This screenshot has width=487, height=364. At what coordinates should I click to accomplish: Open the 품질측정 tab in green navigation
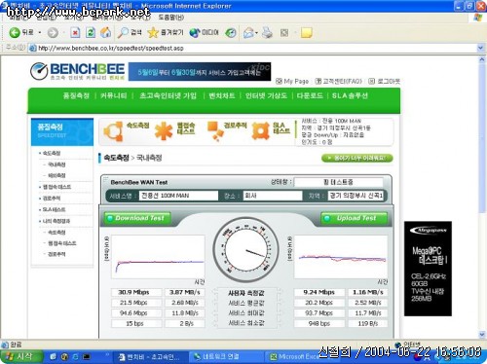pos(76,95)
